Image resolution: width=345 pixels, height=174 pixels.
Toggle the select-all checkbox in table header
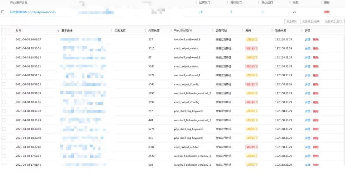4,31
